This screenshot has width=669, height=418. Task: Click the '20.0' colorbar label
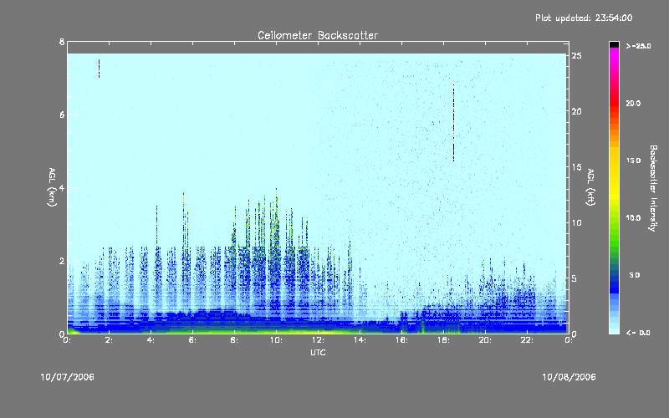pos(633,103)
